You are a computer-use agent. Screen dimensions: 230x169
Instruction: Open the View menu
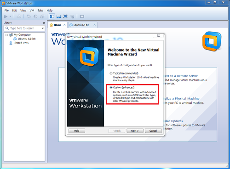tap(23, 11)
